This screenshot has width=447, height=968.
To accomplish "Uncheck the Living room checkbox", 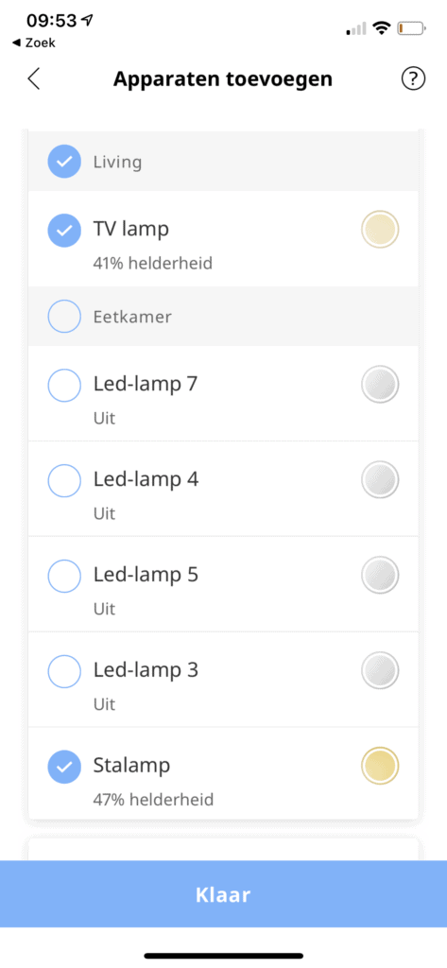I will [64, 162].
